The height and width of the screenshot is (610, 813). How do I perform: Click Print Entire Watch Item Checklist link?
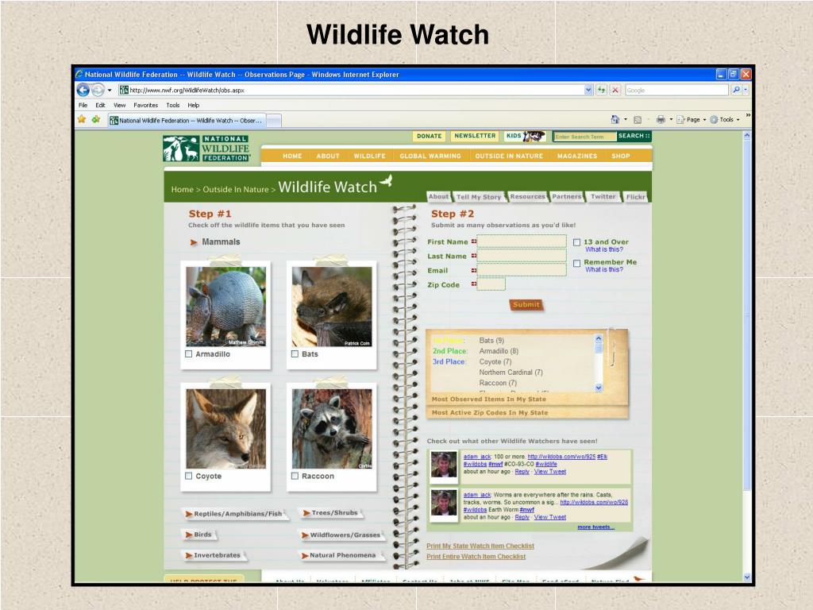click(476, 557)
